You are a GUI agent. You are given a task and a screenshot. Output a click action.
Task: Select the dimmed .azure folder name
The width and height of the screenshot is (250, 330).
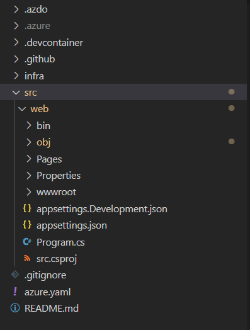37,26
